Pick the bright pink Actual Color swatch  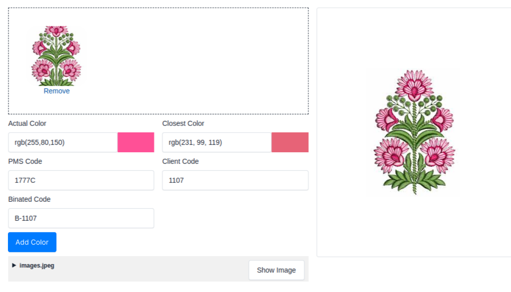(136, 142)
